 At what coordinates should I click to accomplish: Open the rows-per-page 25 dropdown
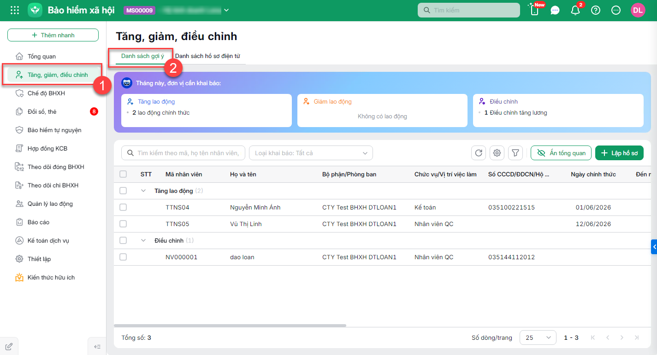[538, 338]
